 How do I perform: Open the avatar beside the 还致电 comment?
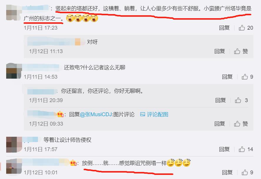click(14, 71)
